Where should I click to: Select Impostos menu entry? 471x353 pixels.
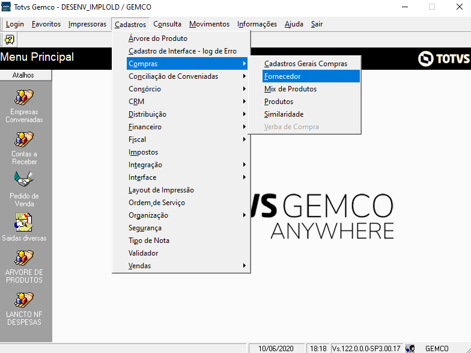[x=187, y=152]
